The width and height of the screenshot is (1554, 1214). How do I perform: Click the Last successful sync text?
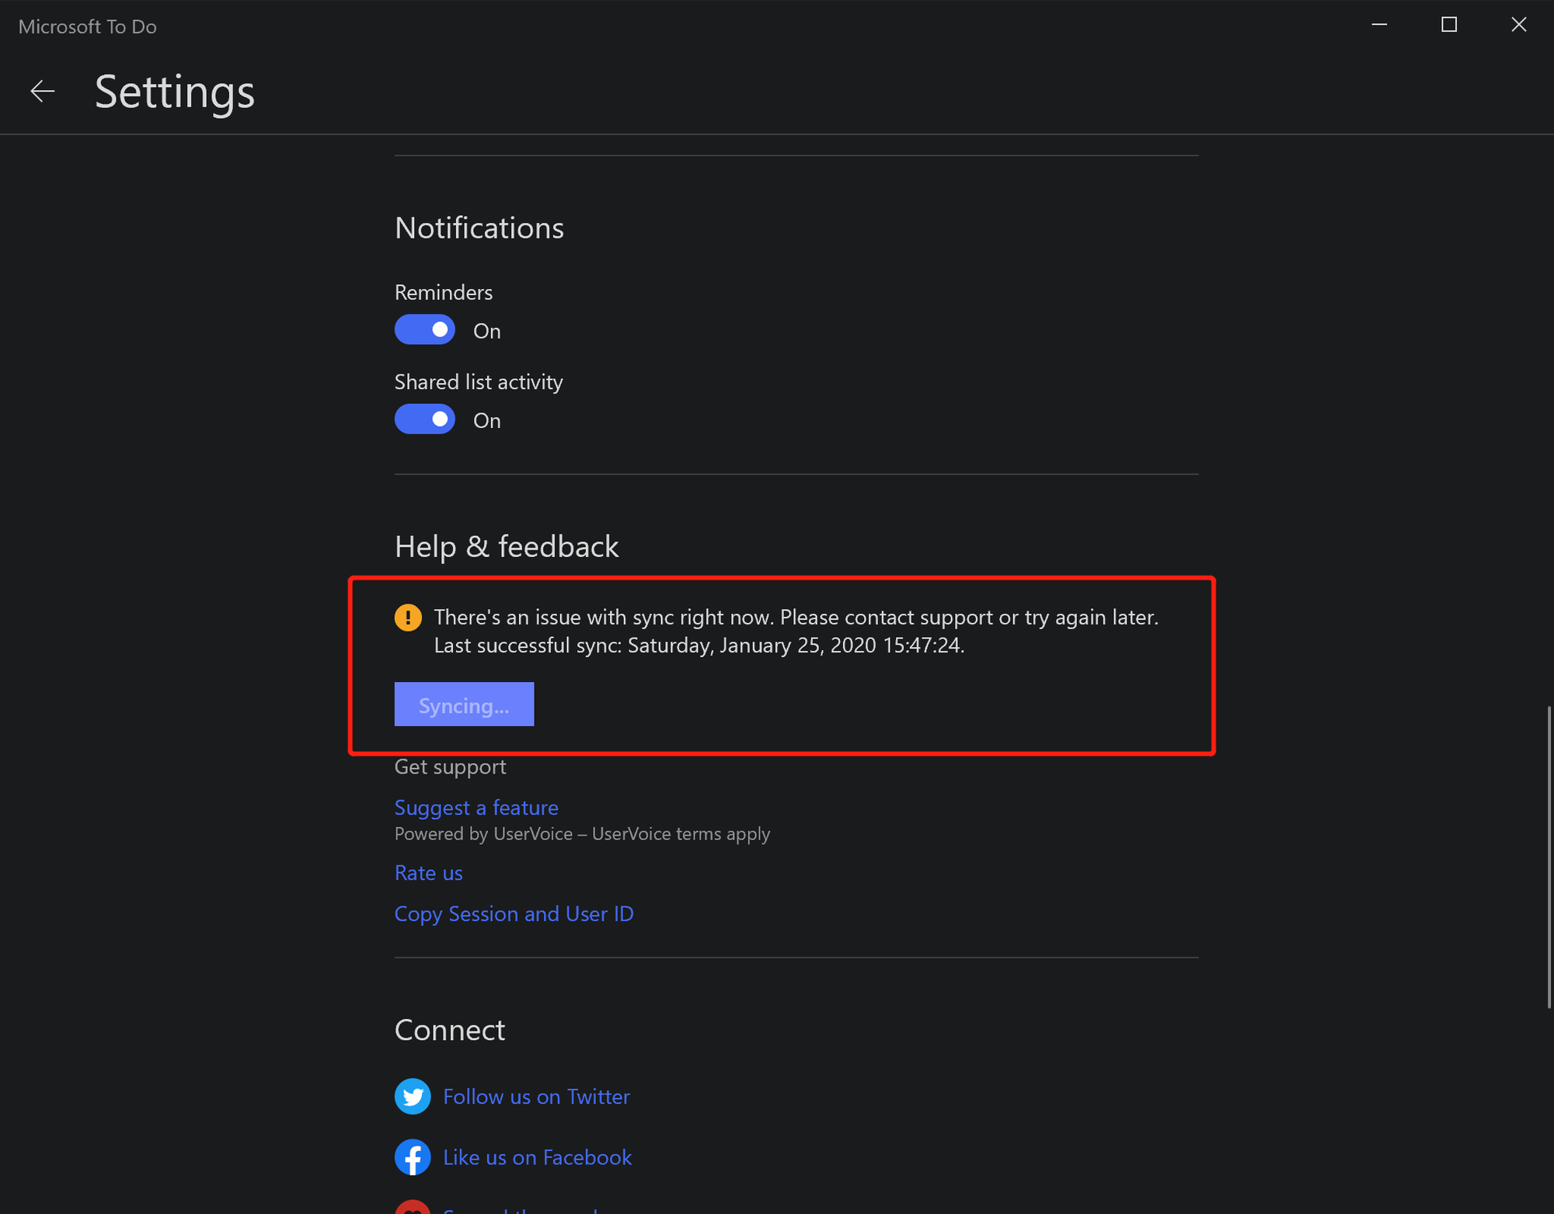[x=699, y=645]
